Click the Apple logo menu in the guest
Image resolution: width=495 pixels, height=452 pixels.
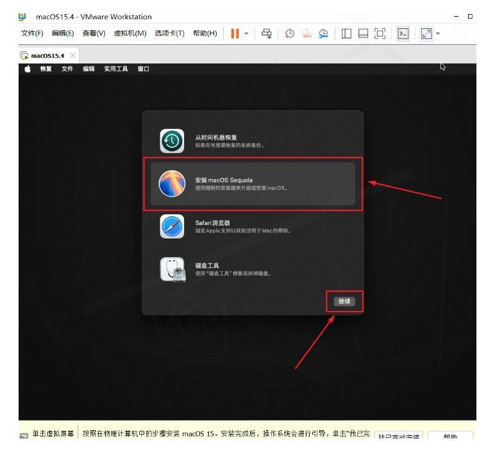click(x=28, y=69)
